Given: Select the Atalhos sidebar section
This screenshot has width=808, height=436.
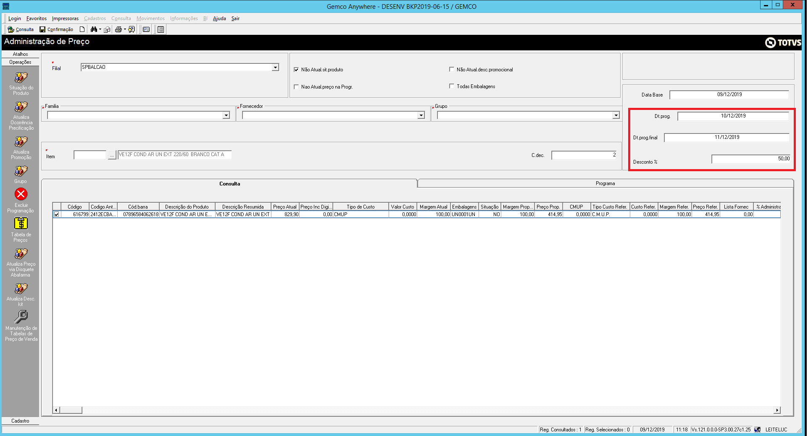Looking at the screenshot, I should (x=20, y=54).
